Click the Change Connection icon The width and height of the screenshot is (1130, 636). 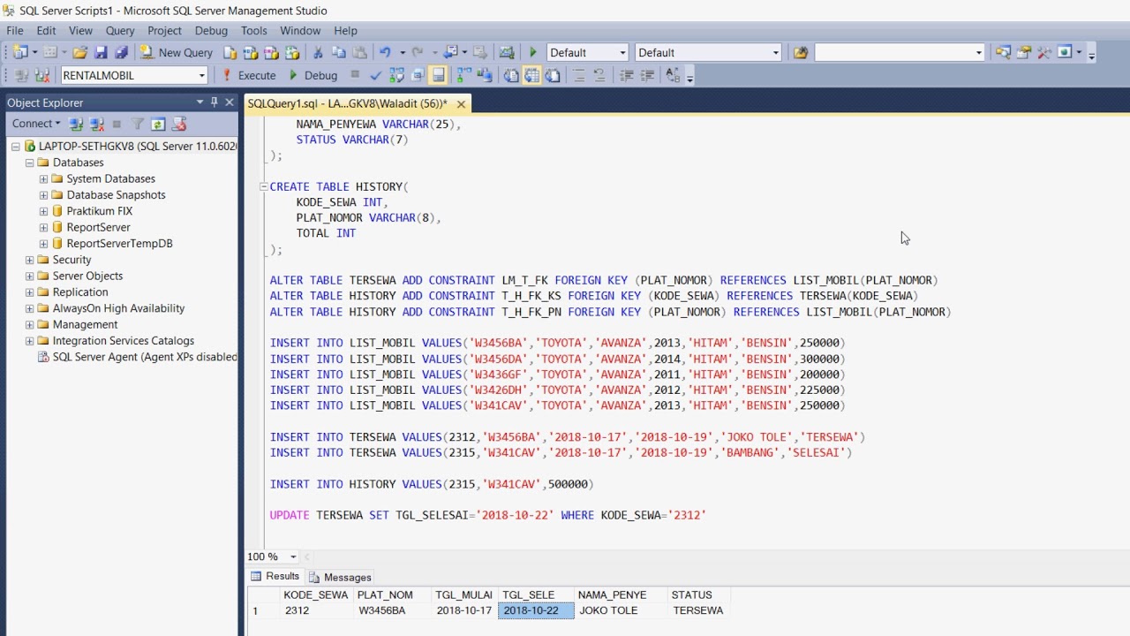[x=41, y=75]
